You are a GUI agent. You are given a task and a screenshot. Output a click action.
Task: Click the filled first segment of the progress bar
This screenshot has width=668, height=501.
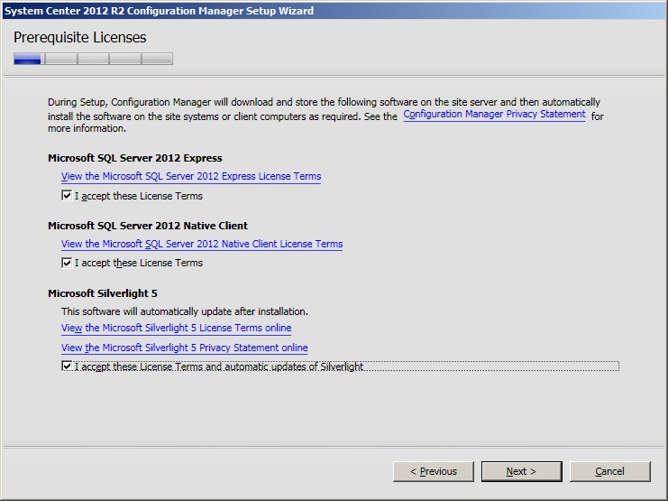27,60
